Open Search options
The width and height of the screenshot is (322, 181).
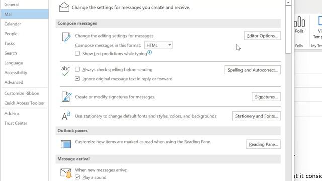(x=25, y=53)
